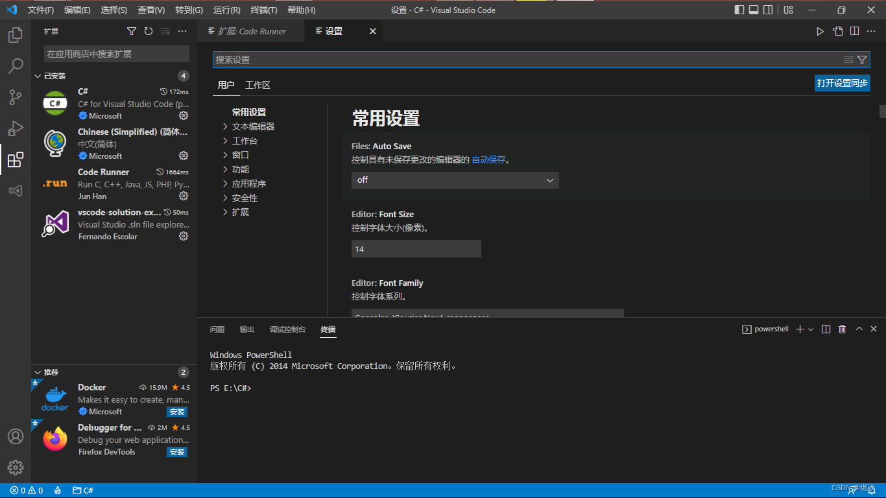Install the Debugger for Firefox extension
Image resolution: width=886 pixels, height=498 pixels.
pos(177,452)
